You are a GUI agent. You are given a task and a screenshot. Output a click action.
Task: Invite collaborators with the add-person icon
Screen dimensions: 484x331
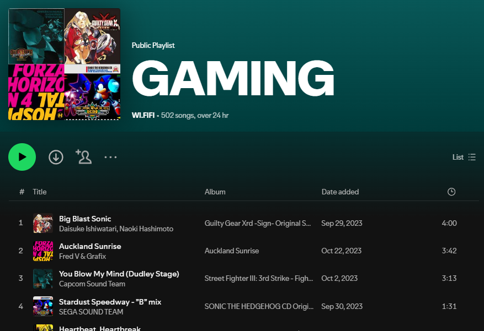point(84,157)
